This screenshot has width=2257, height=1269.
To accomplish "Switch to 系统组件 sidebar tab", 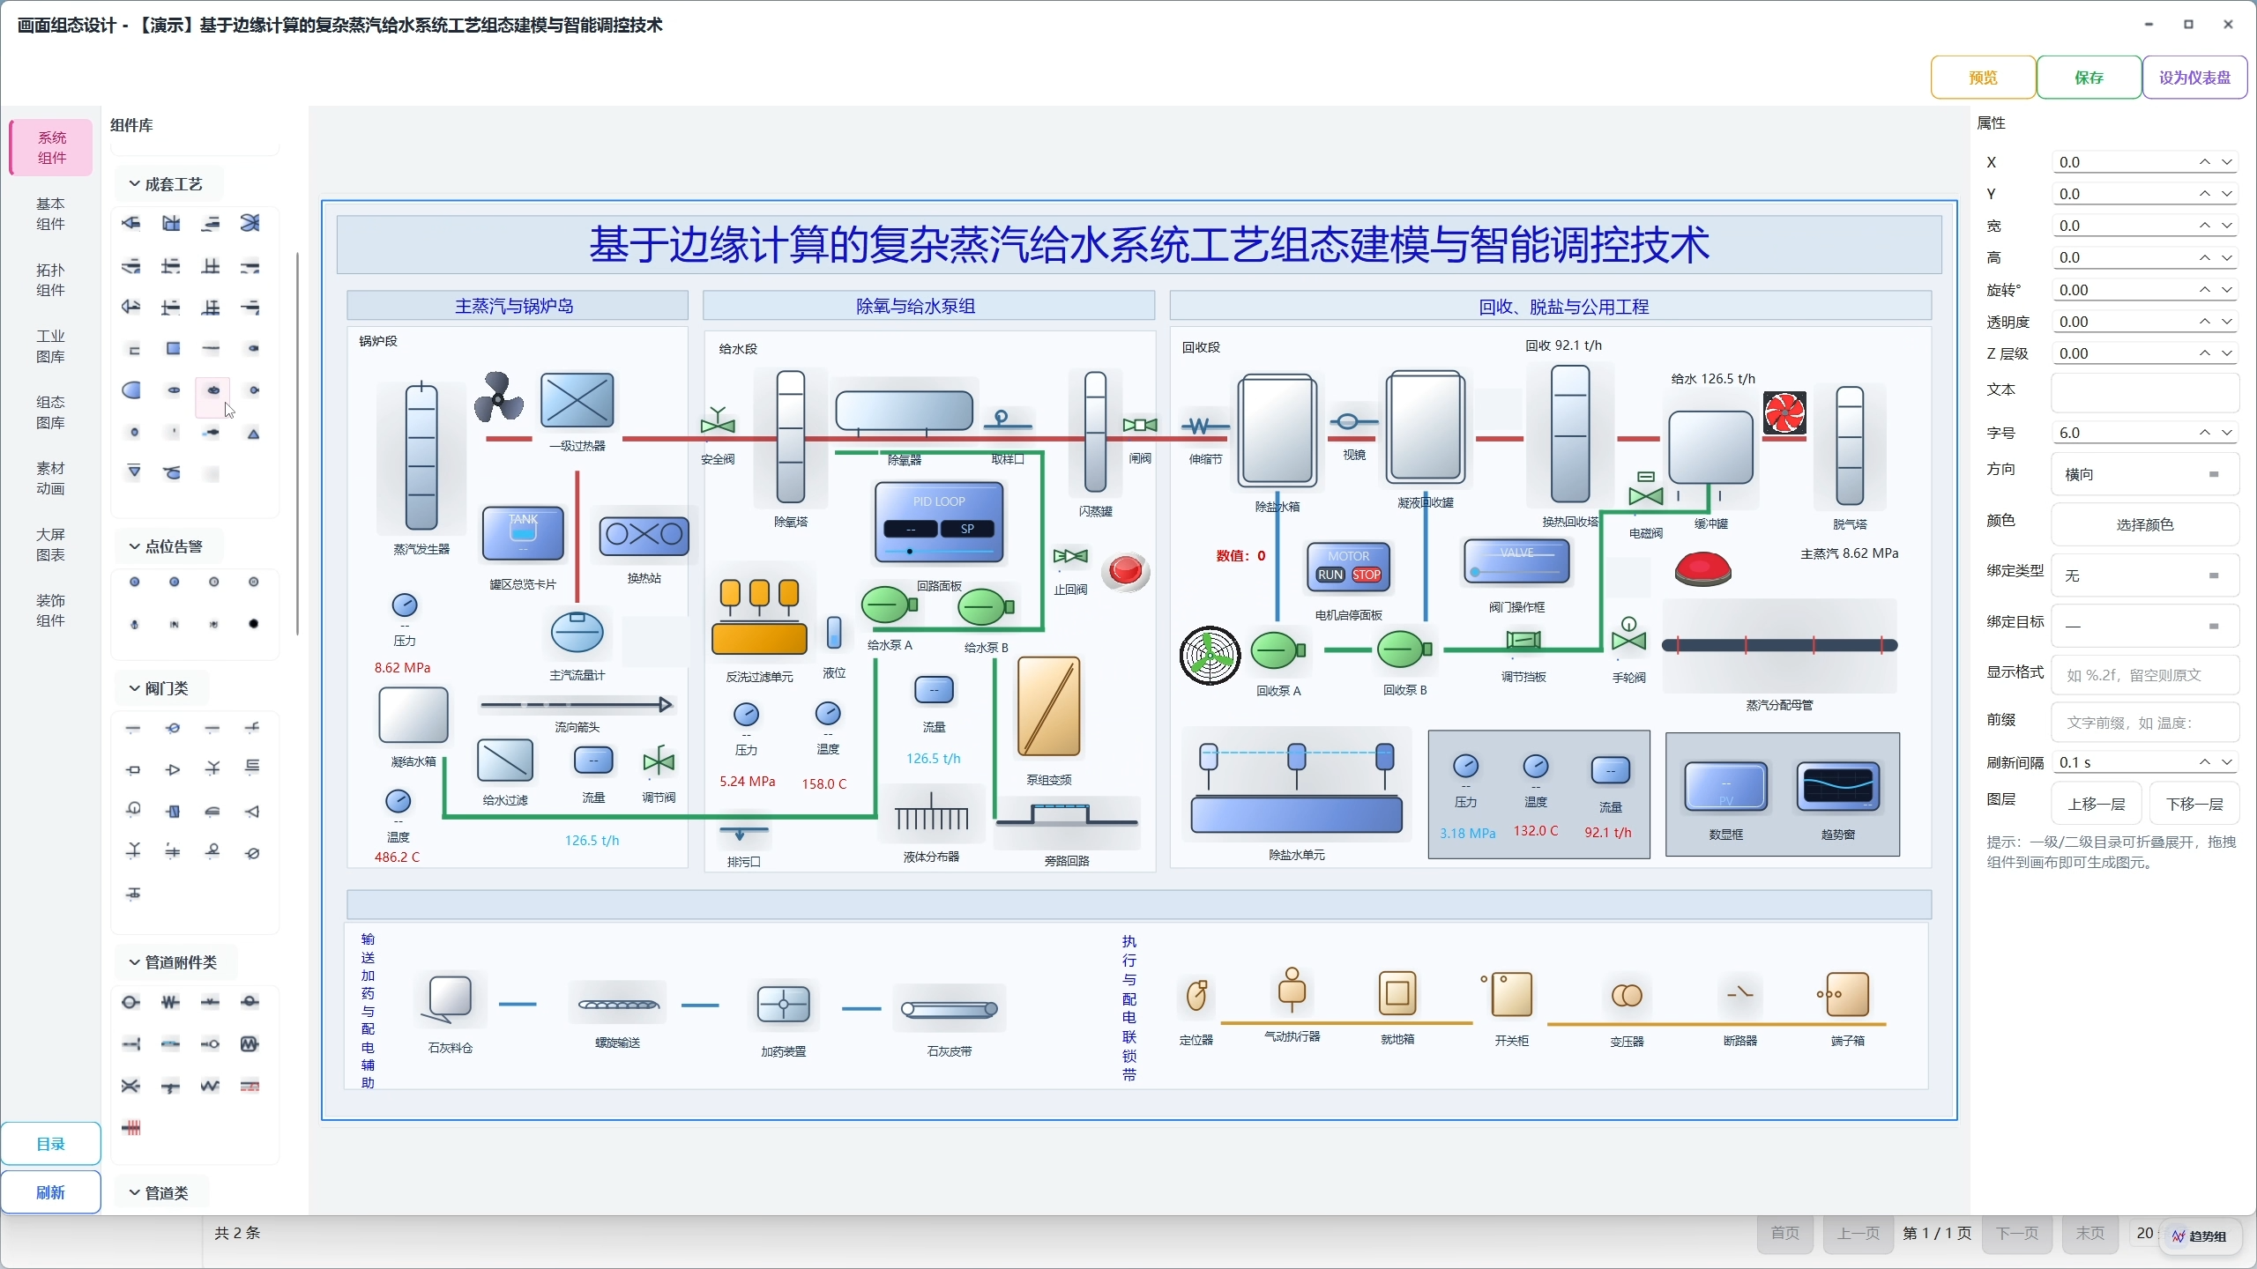I will pyautogui.click(x=51, y=147).
